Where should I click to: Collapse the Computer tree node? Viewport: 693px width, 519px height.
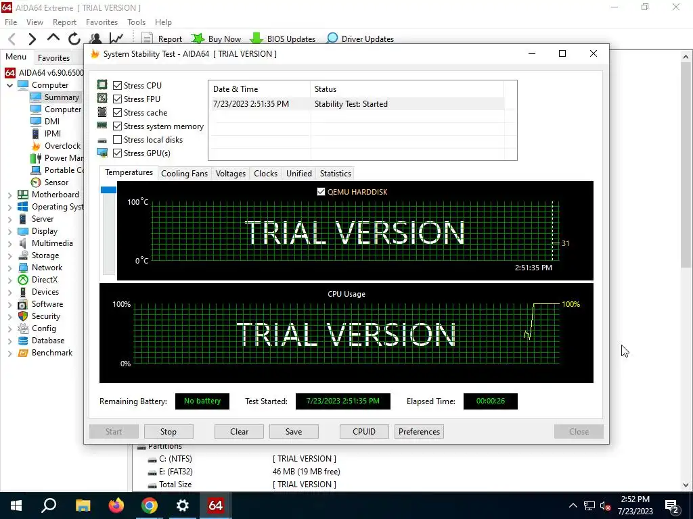[x=9, y=85]
